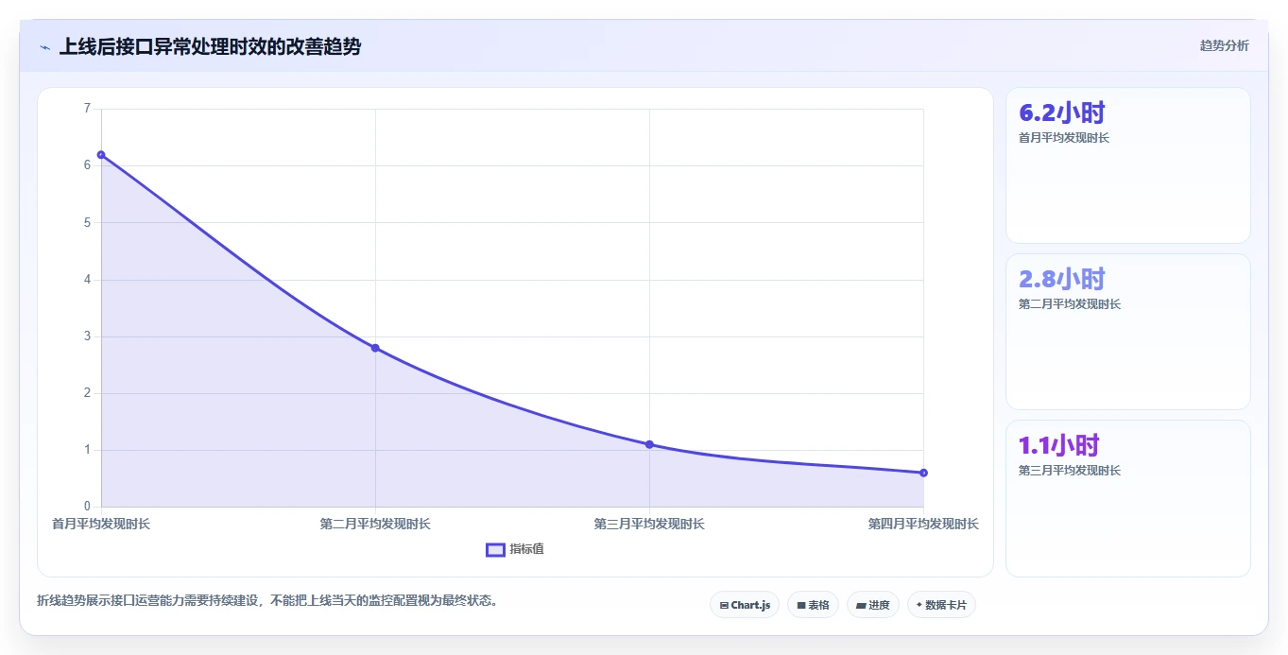The image size is (1288, 655).
Task: Click the 进度 tag pill
Action: coord(872,605)
